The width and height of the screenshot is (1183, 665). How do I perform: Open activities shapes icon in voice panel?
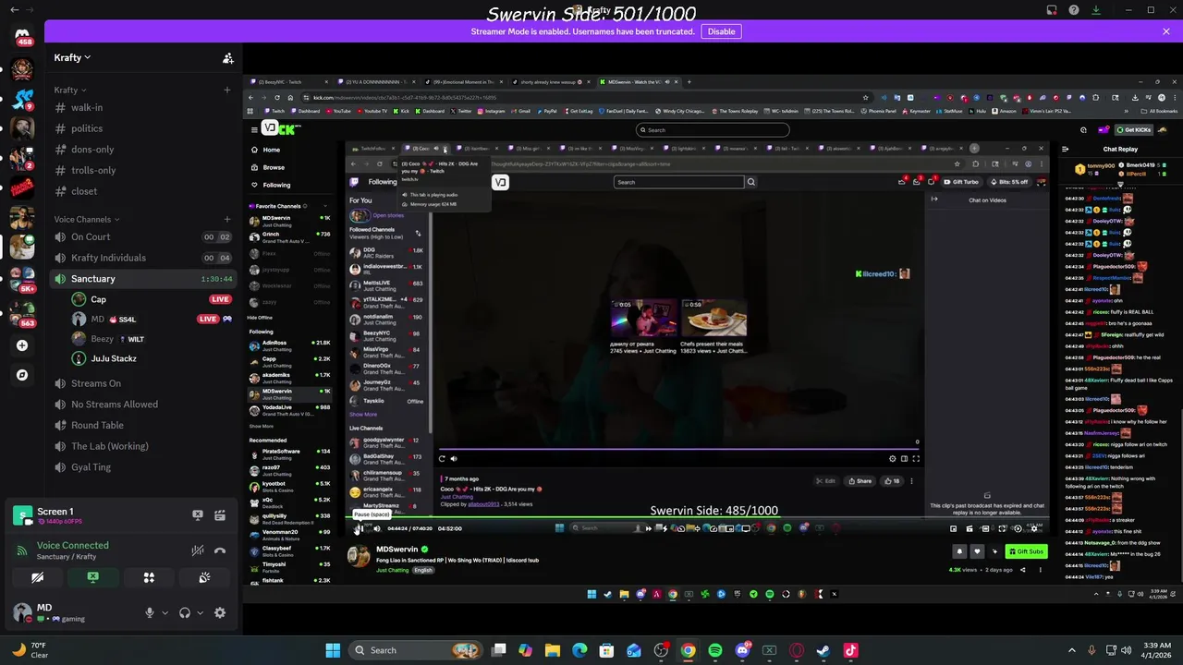pyautogui.click(x=148, y=577)
